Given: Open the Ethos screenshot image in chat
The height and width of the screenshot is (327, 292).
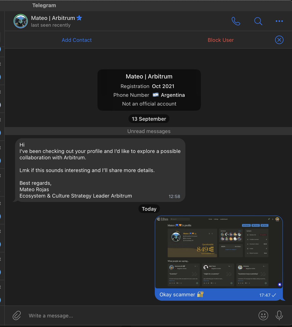Looking at the screenshot, I should coord(219,252).
